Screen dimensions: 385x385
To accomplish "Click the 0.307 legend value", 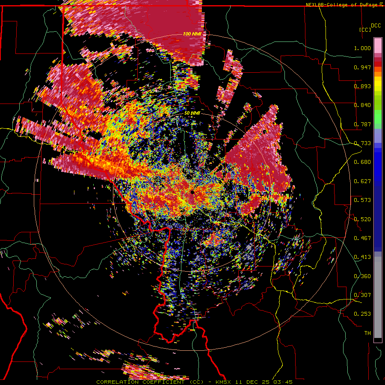I will [362, 295].
